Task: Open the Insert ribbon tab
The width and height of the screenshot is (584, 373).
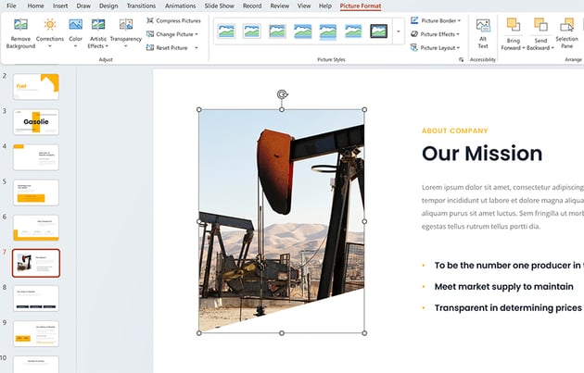Action: pyautogui.click(x=60, y=6)
